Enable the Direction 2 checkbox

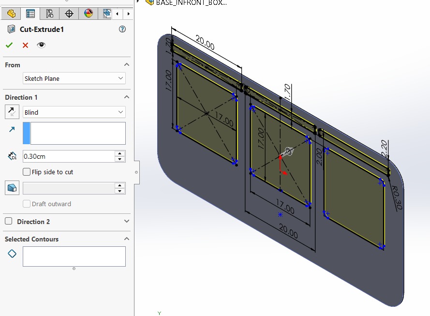pos(9,221)
